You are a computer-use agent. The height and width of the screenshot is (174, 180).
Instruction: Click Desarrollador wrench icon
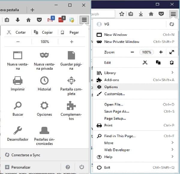pos(18,131)
